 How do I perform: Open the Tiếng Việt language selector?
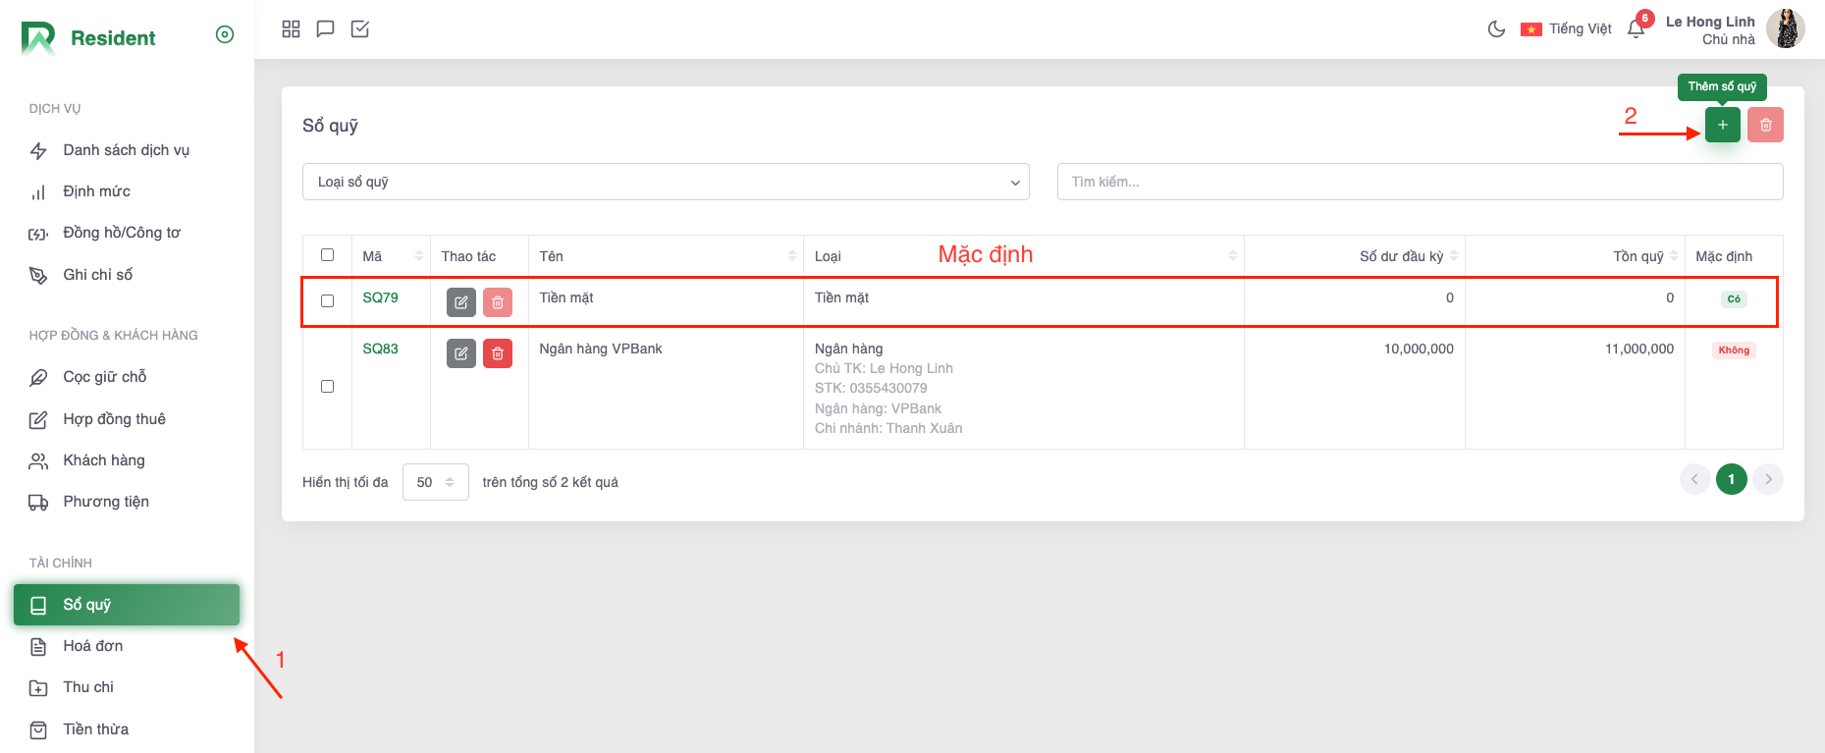1566,29
